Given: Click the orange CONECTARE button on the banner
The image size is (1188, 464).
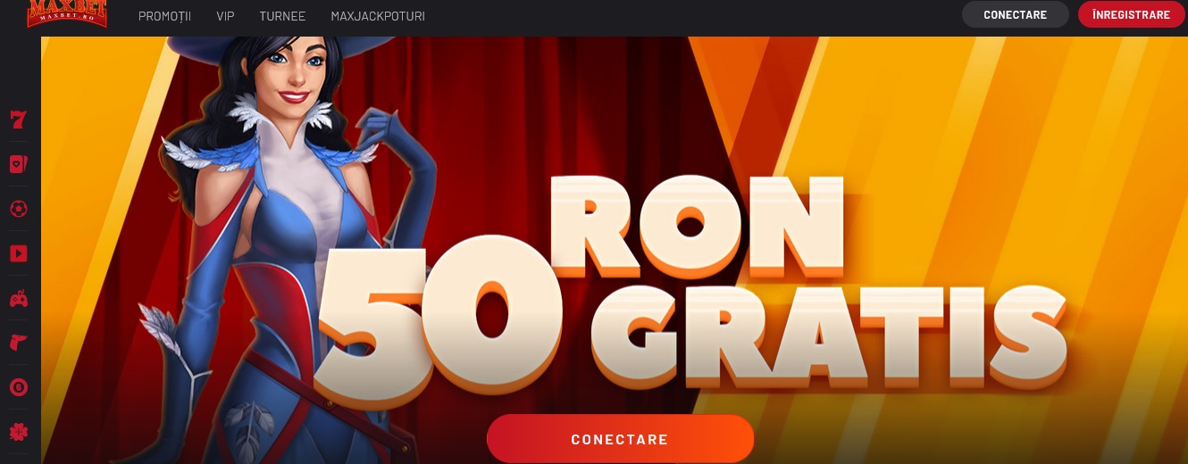Looking at the screenshot, I should click(x=620, y=439).
